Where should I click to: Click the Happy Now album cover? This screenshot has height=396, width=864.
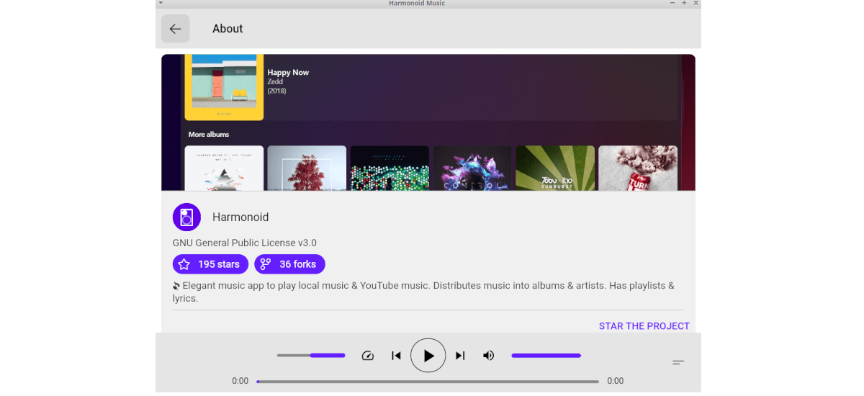(x=224, y=87)
